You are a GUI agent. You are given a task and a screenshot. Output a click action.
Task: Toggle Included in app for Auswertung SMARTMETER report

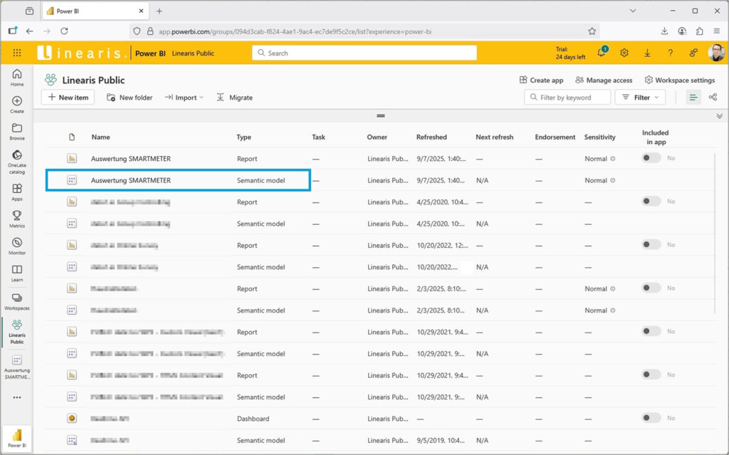[651, 158]
